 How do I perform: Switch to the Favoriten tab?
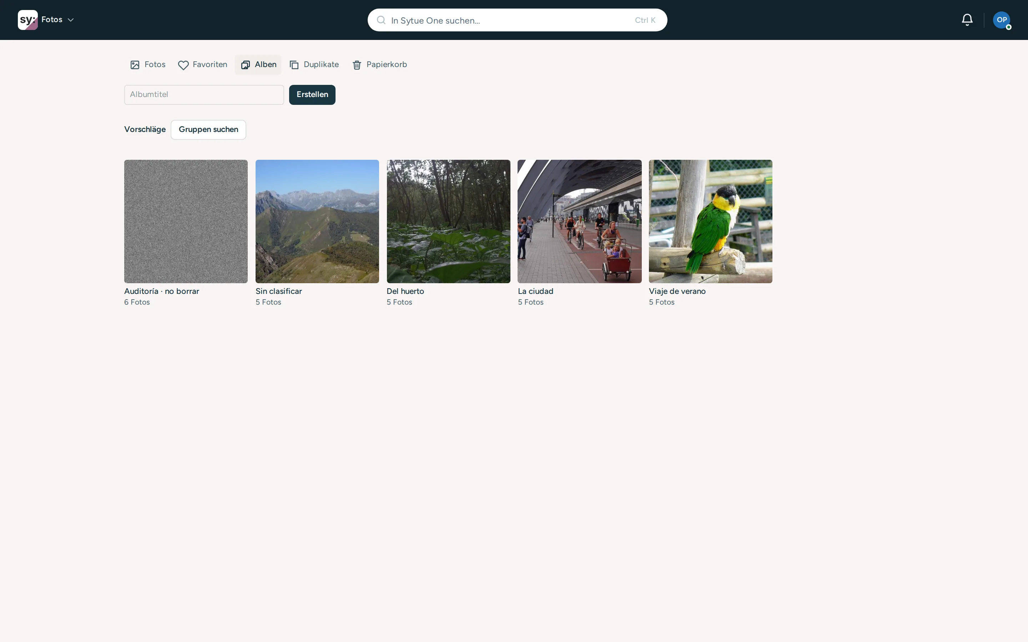coord(203,65)
